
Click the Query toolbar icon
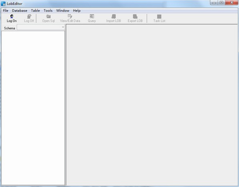(x=92, y=18)
